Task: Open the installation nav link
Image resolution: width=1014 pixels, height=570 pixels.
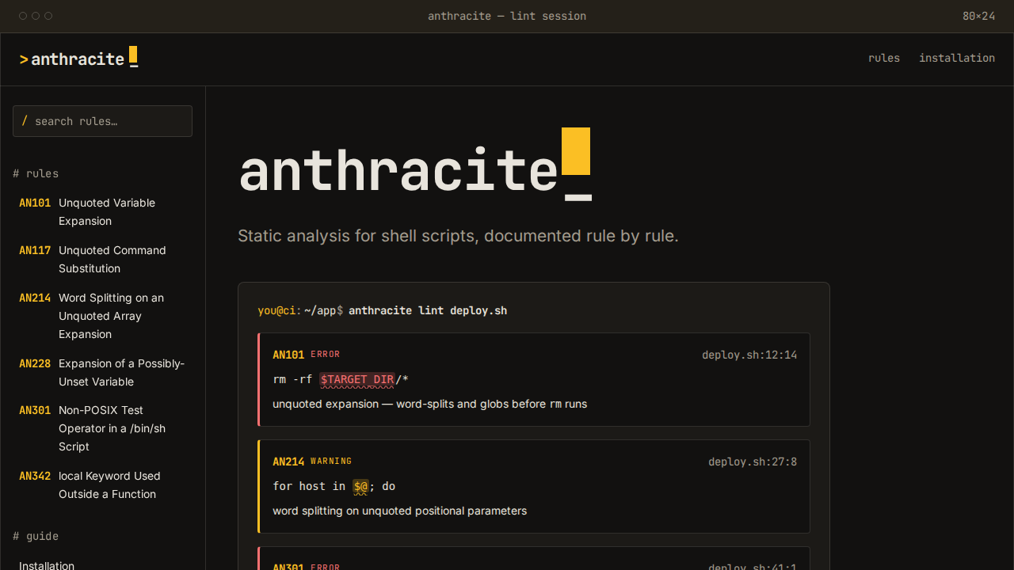Action: 956,58
